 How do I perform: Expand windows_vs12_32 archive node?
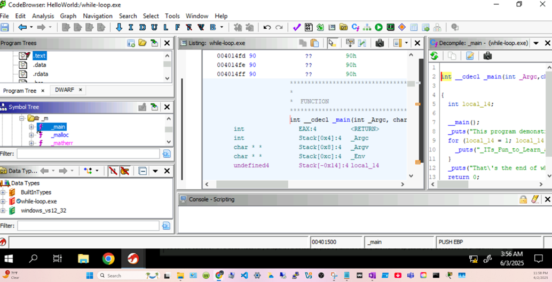(3, 211)
